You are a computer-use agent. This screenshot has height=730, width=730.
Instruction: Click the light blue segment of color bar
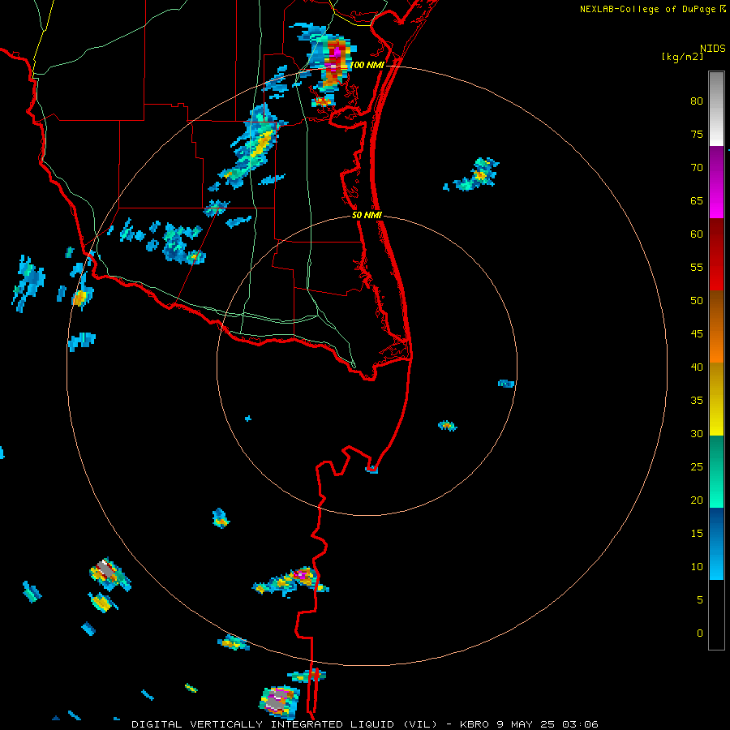pyautogui.click(x=716, y=543)
